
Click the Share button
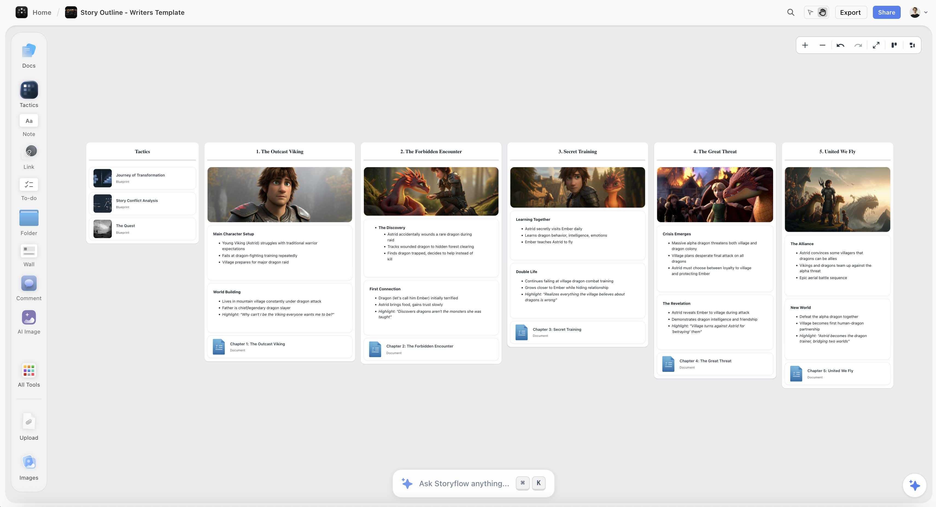coord(887,12)
